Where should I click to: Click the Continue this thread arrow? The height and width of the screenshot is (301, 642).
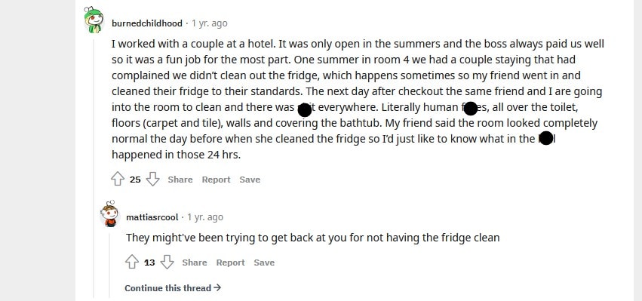[217, 287]
